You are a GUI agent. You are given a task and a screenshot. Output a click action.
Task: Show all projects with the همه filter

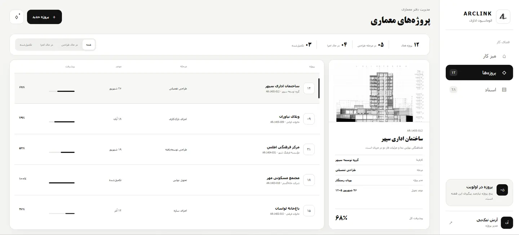89,45
